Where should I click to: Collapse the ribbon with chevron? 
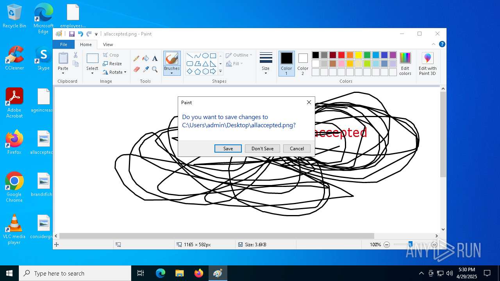coord(434,44)
